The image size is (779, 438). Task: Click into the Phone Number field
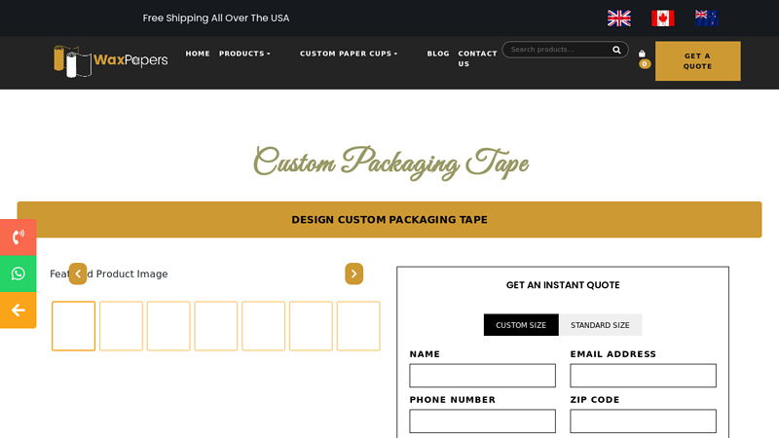click(x=482, y=421)
